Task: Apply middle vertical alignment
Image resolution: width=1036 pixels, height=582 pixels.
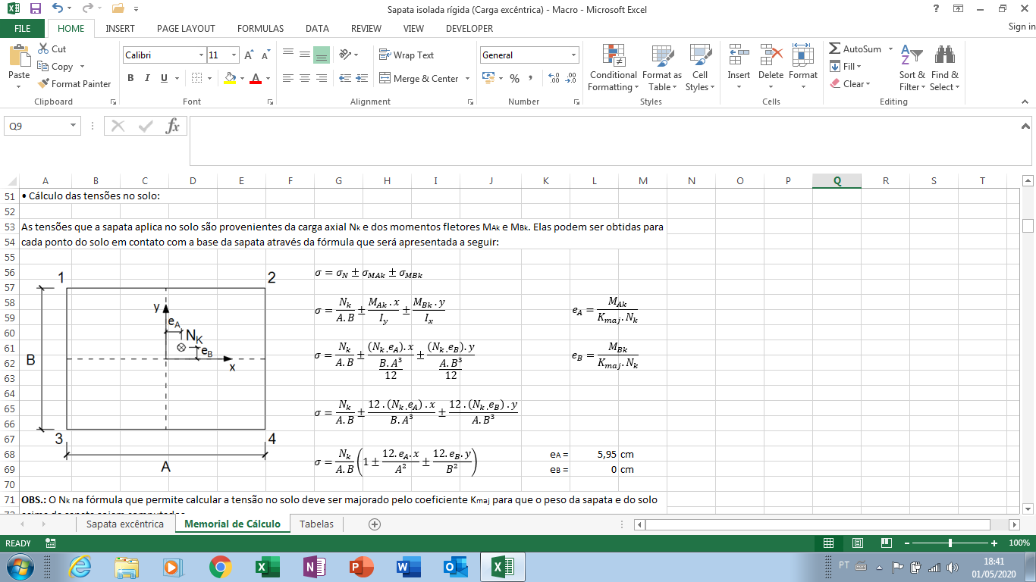Action: point(304,55)
